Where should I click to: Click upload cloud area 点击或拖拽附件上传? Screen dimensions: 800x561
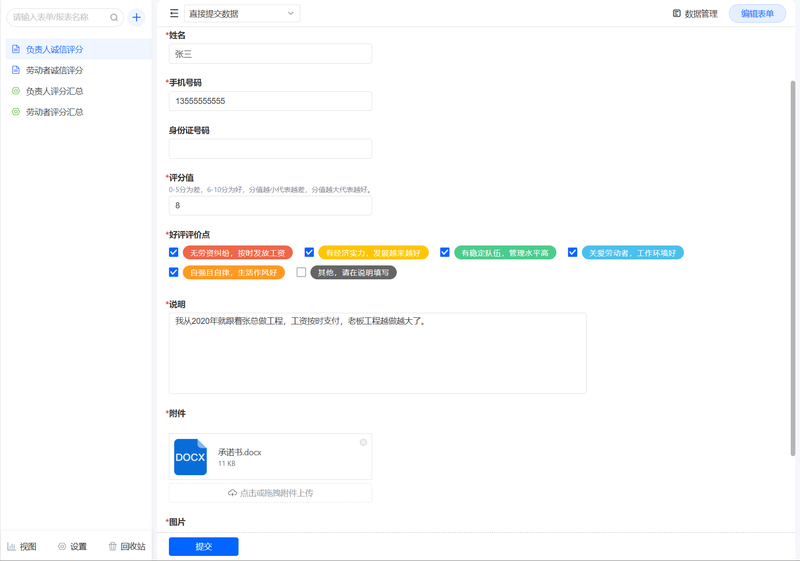pos(271,493)
